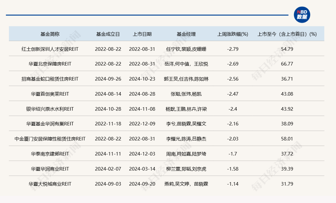Select managers cell 郭王旻,任吉伟,陈如琳
Screen dimensions: 336x203
point(186,79)
